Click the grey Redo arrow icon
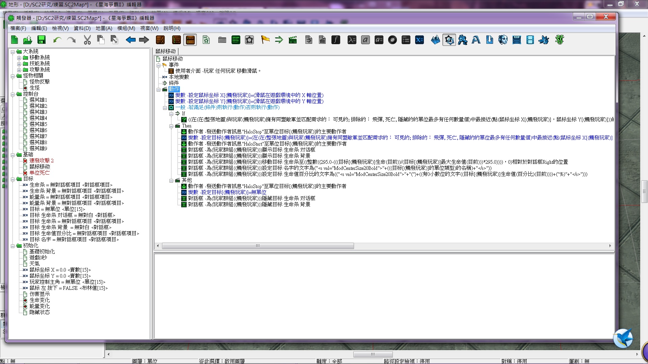 [71, 40]
